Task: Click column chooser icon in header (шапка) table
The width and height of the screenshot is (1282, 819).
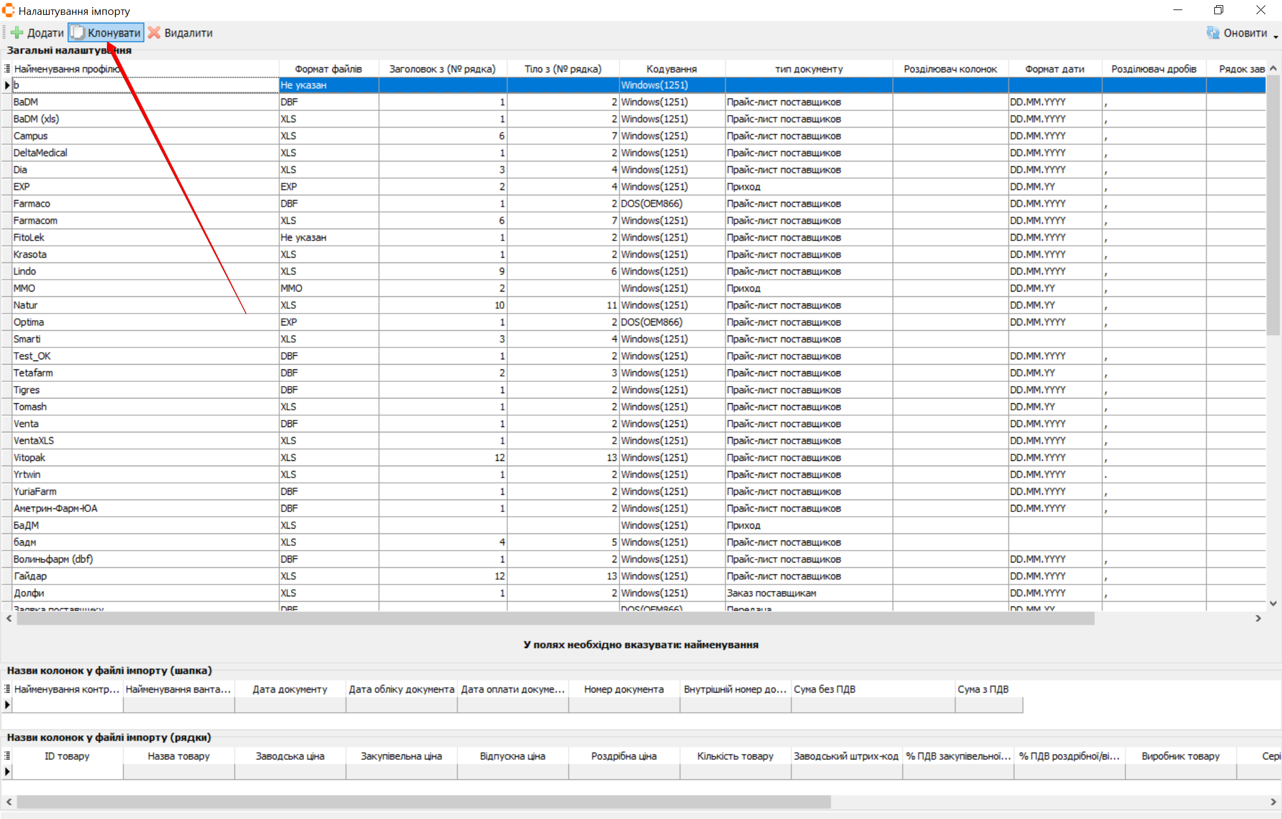Action: click(7, 689)
